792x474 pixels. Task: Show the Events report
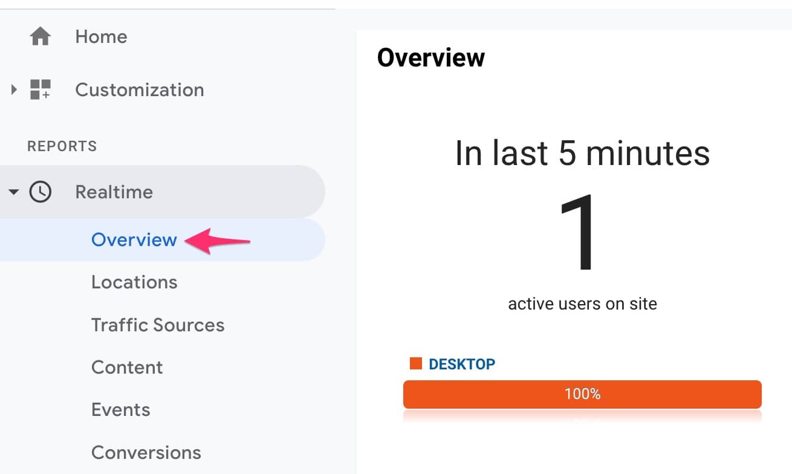(x=120, y=410)
